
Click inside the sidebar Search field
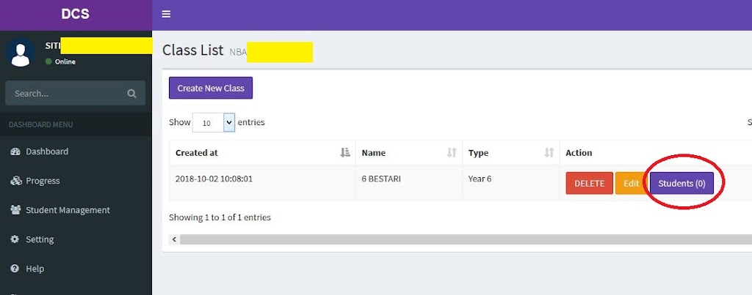click(x=66, y=94)
